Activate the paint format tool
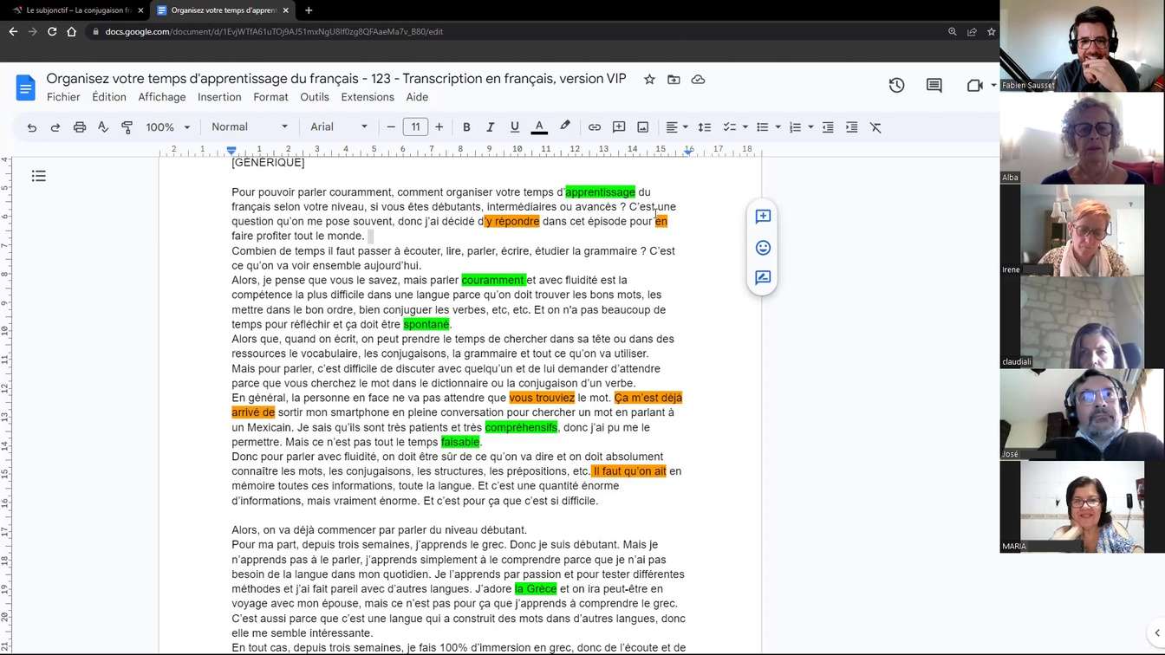The height and width of the screenshot is (655, 1165). tap(127, 127)
